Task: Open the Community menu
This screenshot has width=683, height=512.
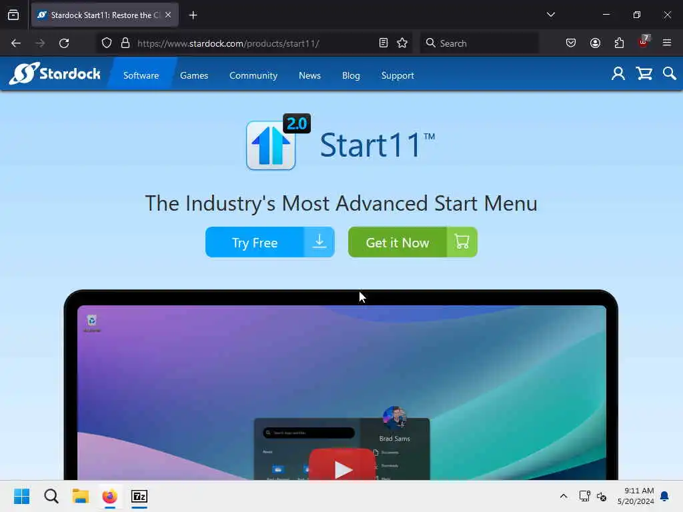Action: [x=253, y=75]
